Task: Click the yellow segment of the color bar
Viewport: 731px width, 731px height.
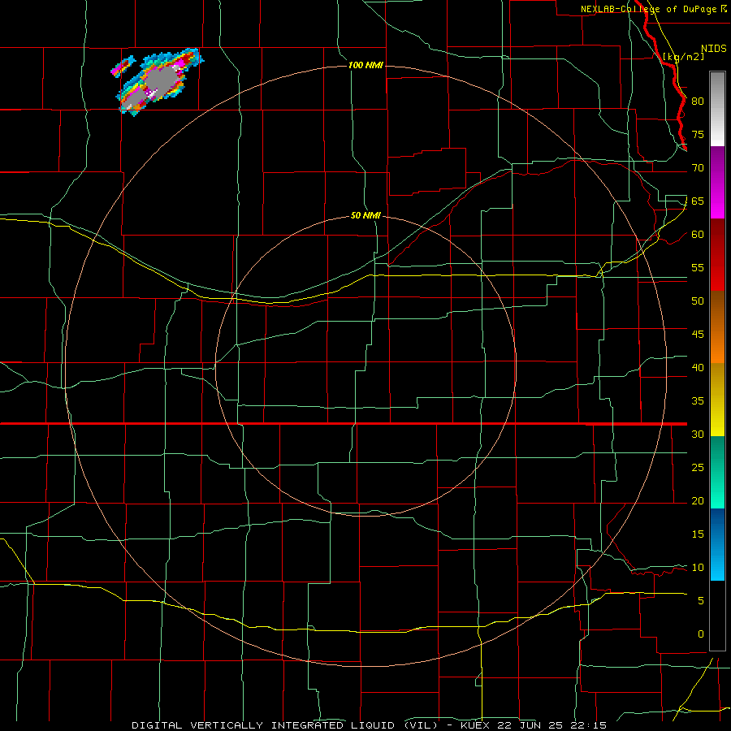Action: (717, 400)
